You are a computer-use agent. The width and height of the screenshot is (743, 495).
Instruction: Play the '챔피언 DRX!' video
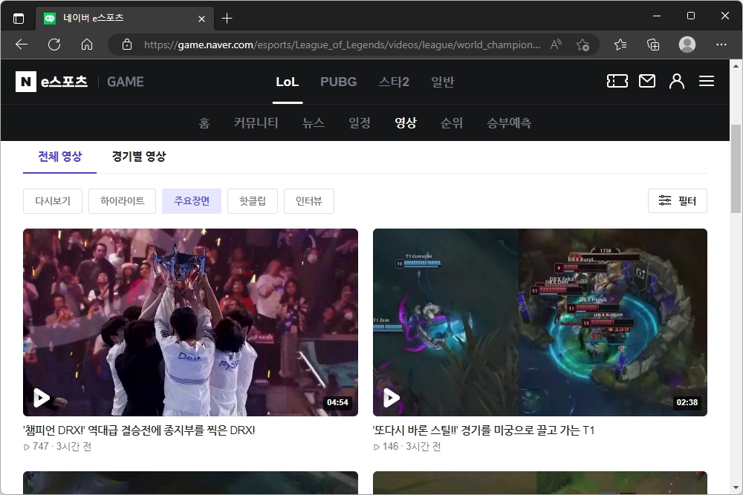click(42, 398)
